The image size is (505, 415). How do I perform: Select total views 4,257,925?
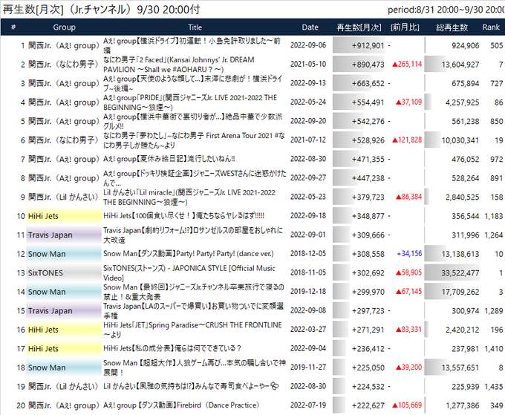(x=462, y=102)
